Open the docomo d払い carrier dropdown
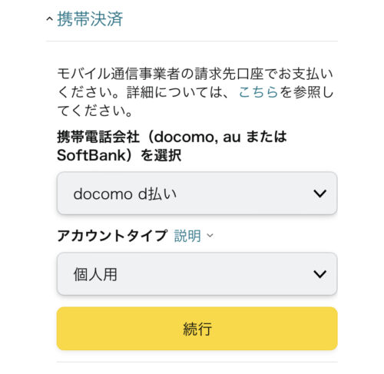 [197, 194]
